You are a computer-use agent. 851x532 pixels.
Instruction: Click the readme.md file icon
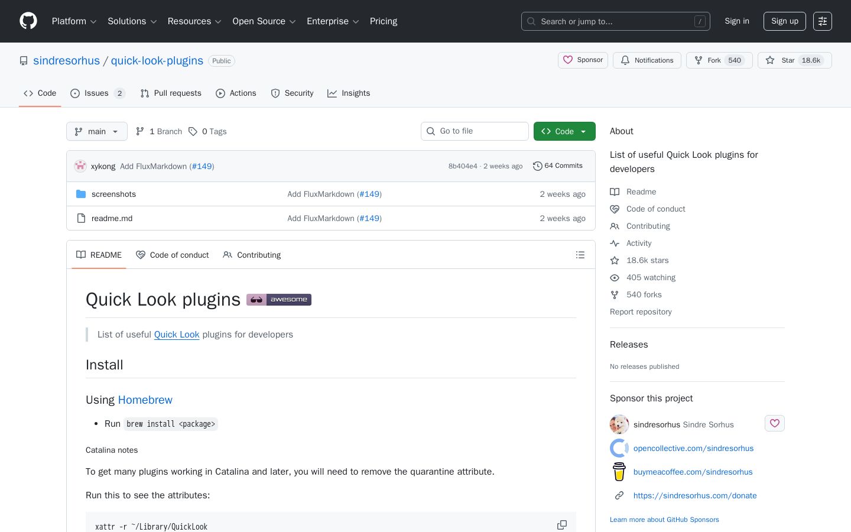click(81, 218)
